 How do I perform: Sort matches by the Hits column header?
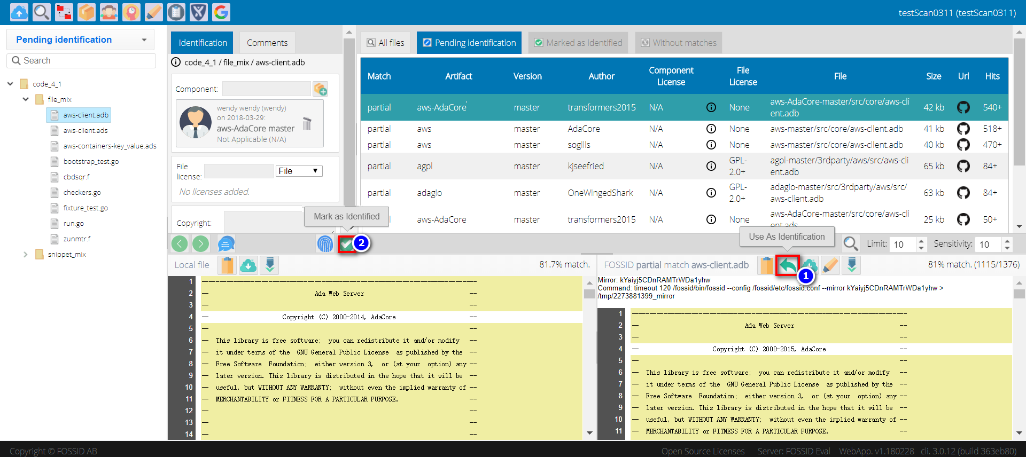[992, 76]
